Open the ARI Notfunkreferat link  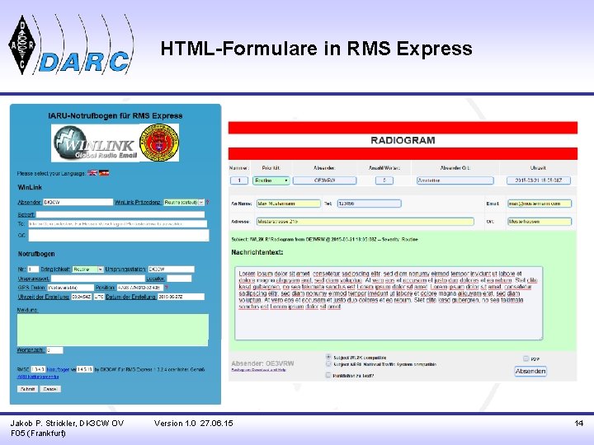point(38,377)
